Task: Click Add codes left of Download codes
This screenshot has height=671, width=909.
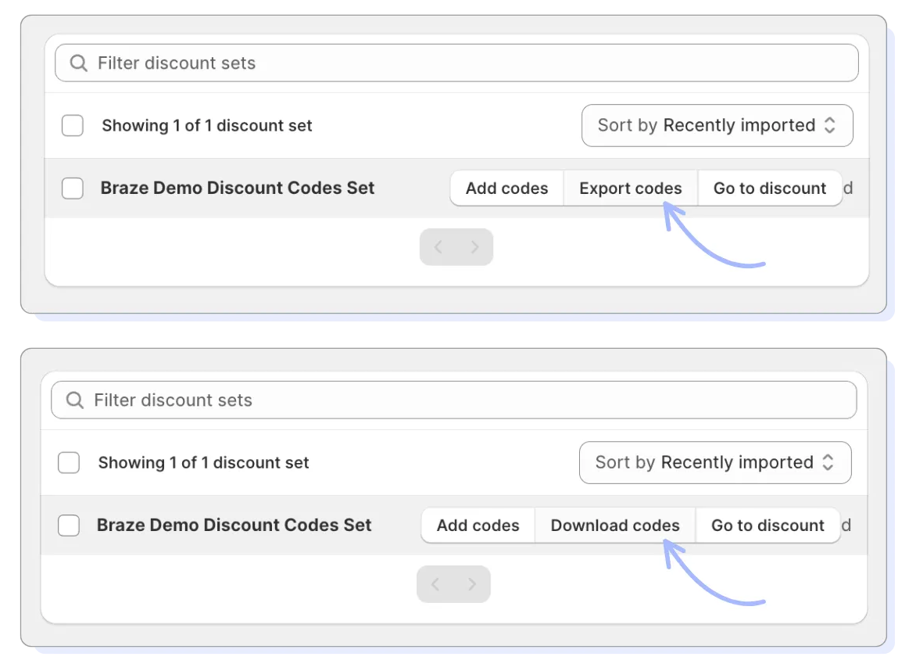Action: pyautogui.click(x=478, y=525)
